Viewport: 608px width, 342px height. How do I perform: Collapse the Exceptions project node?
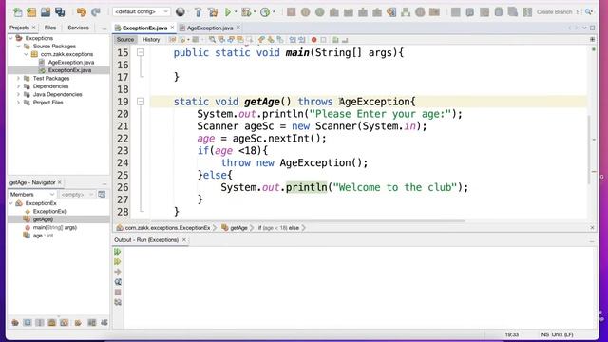point(10,38)
